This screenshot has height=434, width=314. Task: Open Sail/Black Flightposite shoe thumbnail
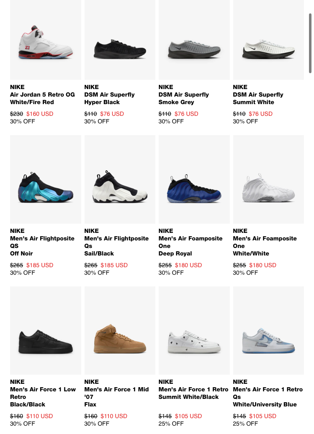[x=120, y=179]
